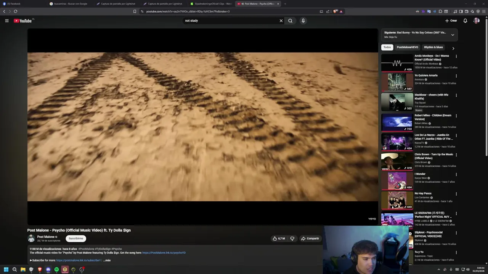Viewport: 488px width, 274px height.
Task: Open Slipknot Psychosocial video title
Action: [429, 234]
